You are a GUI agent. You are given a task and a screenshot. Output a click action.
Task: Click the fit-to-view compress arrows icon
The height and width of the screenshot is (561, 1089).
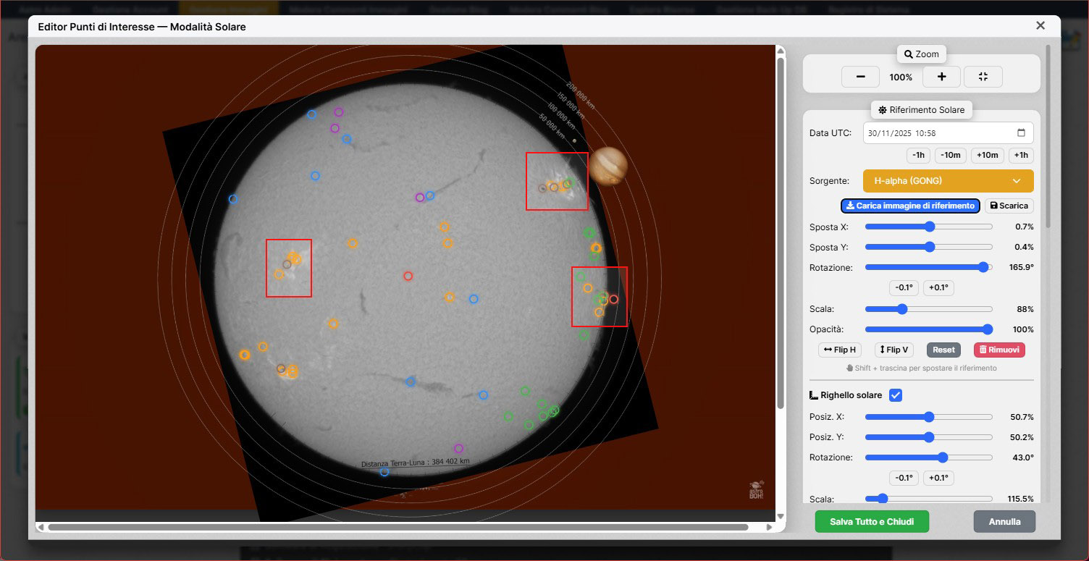tap(983, 77)
